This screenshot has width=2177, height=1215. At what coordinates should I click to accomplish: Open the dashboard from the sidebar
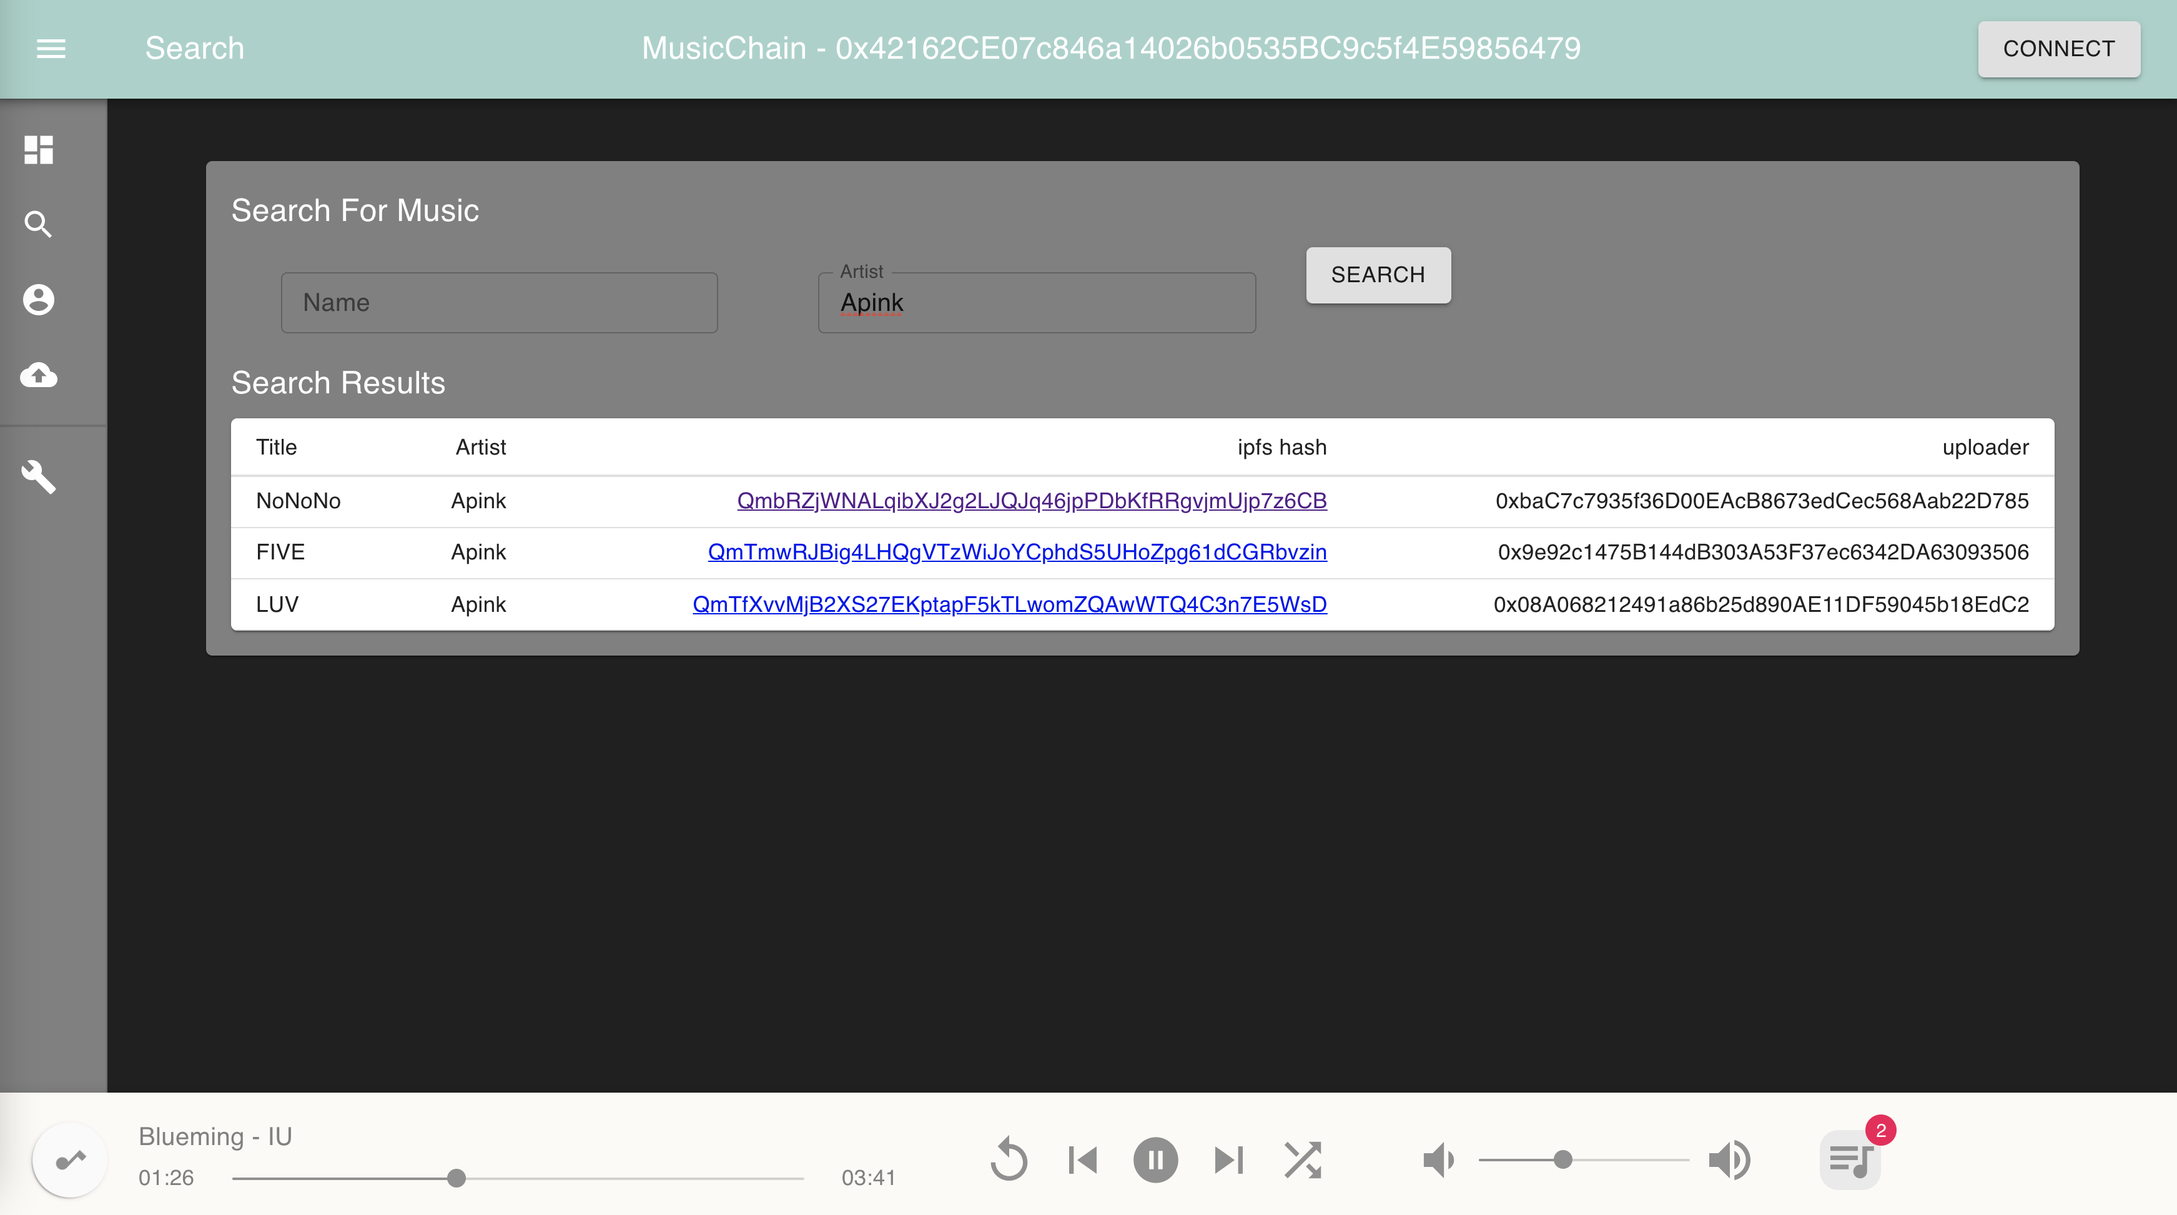[x=39, y=150]
